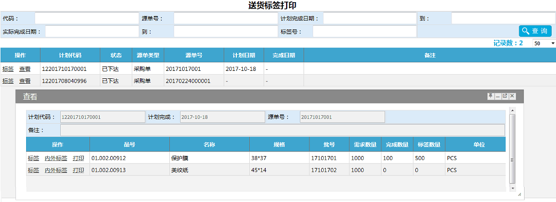This screenshot has width=556, height=202.
Task: Pop out the 查看 dialog into new window
Action: [x=505, y=96]
